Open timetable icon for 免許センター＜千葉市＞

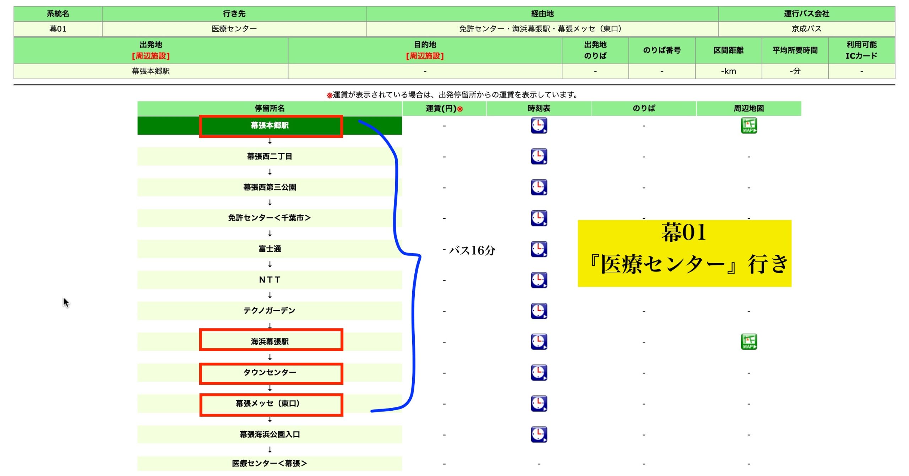point(539,218)
